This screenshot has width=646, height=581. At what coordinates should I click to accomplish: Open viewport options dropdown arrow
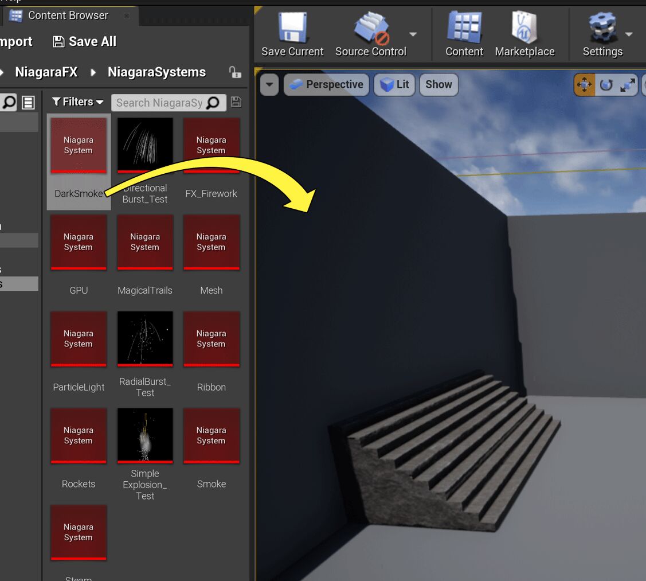pos(269,84)
